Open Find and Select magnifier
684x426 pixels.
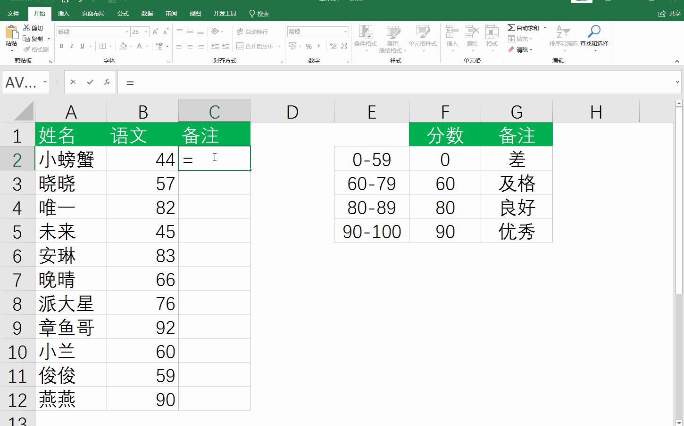pos(593,33)
